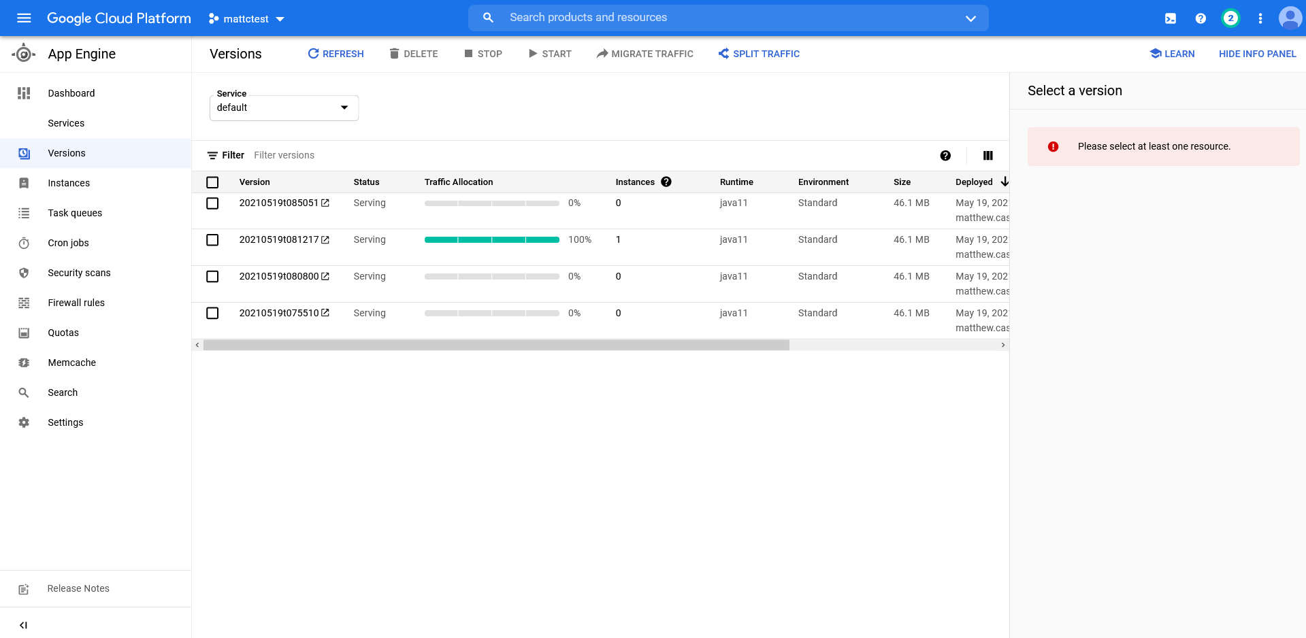The width and height of the screenshot is (1306, 638).
Task: Click the Hide Info Panel button
Action: (1257, 54)
